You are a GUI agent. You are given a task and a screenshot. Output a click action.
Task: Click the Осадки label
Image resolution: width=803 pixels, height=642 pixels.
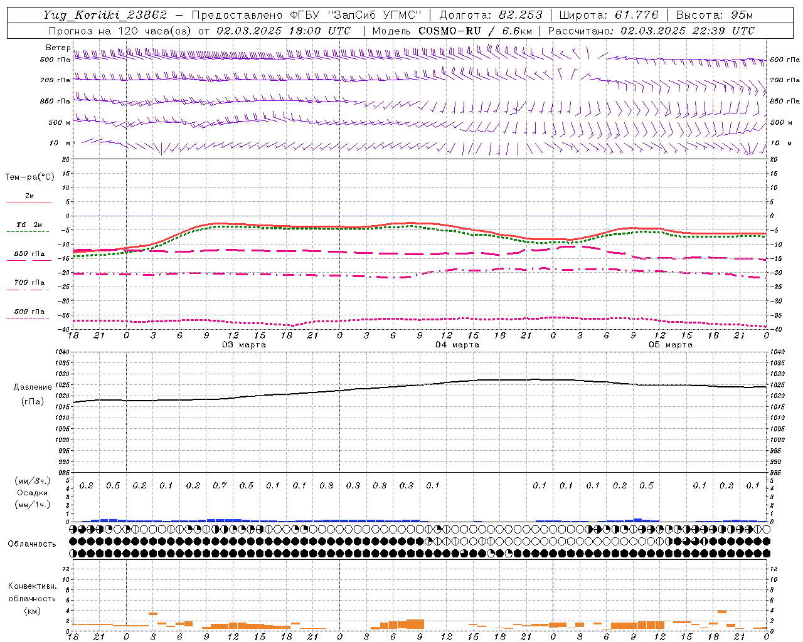click(33, 493)
